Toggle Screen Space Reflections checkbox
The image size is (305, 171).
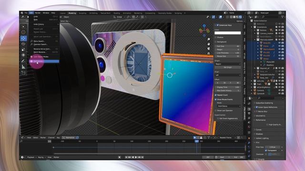tap(257, 107)
